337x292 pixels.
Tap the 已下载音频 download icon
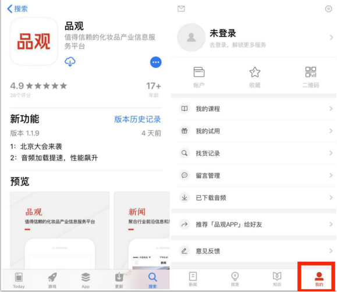[185, 197]
